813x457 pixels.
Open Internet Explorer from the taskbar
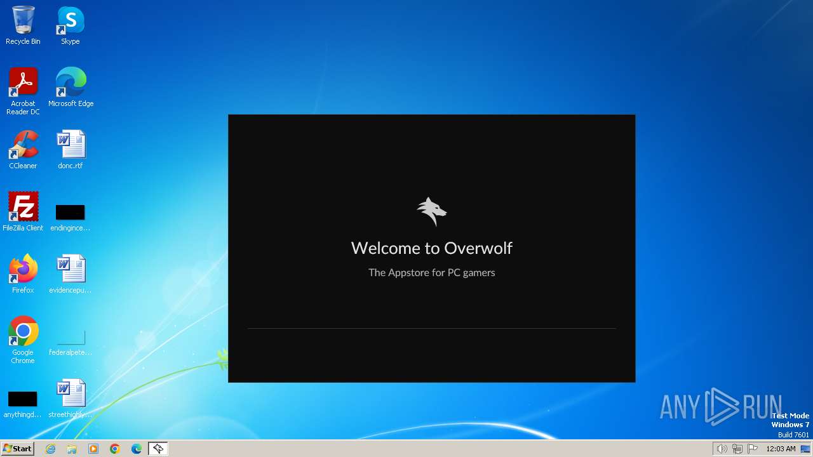point(50,449)
